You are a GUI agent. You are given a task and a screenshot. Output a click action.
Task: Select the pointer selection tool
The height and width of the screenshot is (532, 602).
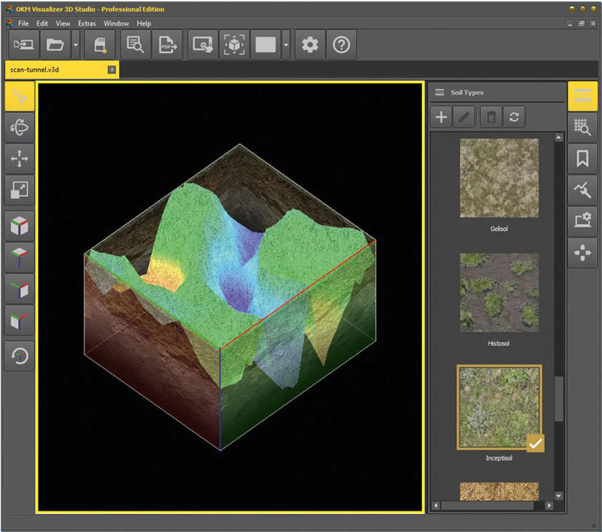(19, 96)
